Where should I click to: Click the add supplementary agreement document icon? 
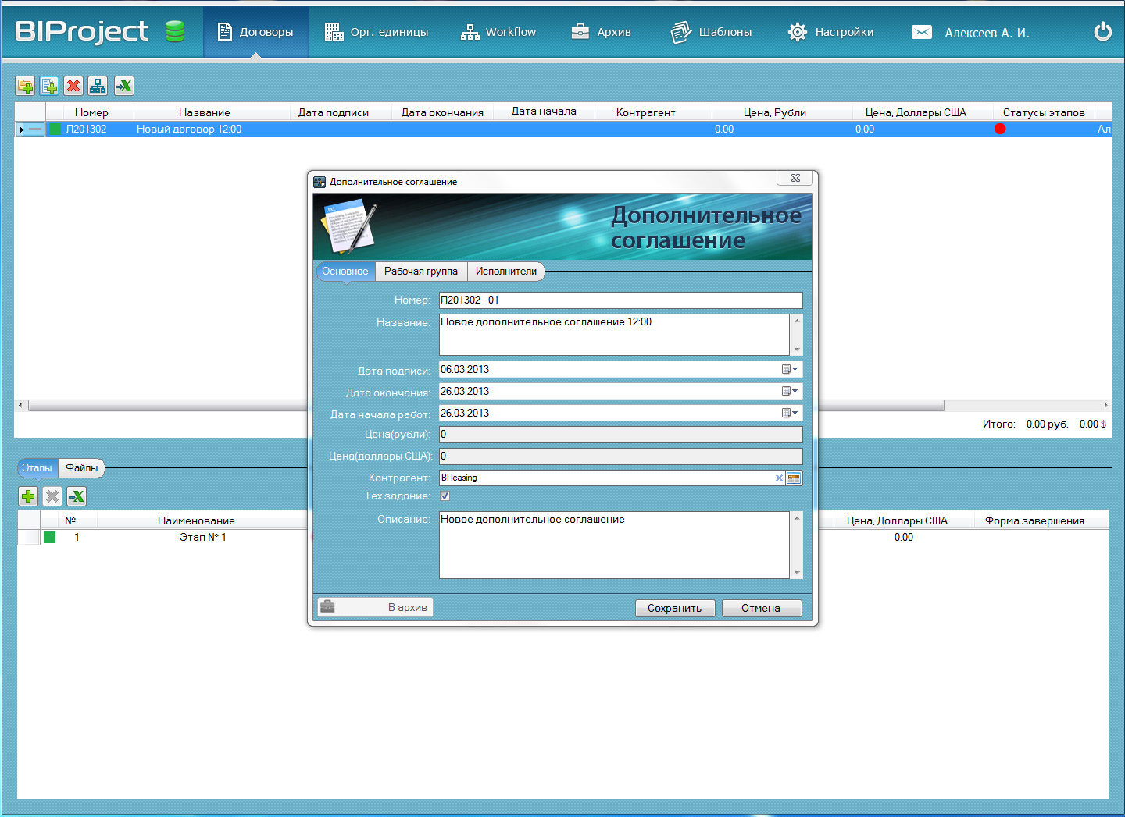49,86
